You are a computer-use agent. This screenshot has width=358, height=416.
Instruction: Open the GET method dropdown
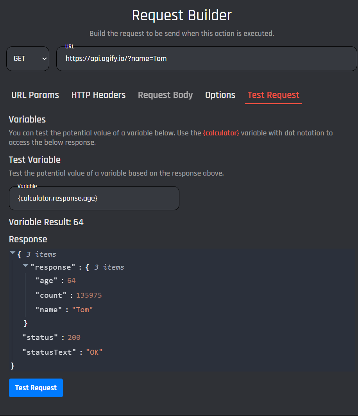point(28,59)
